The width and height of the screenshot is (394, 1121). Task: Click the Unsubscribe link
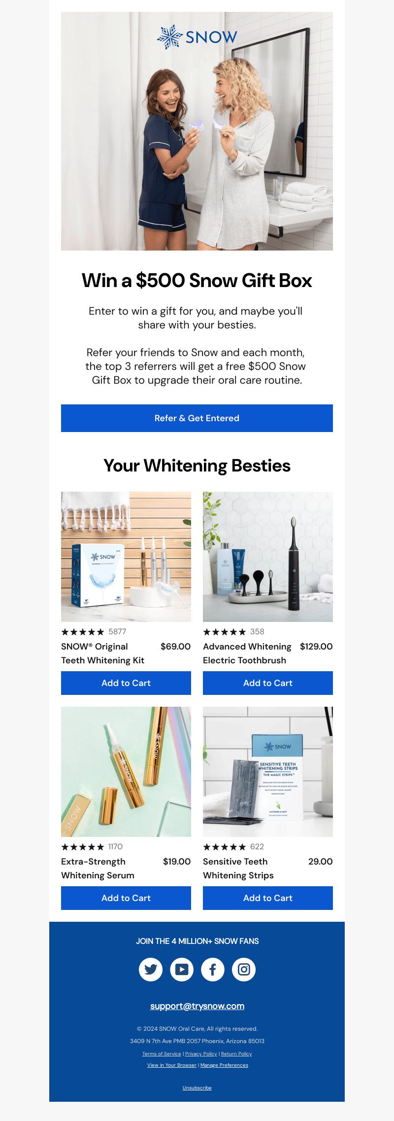coord(197,1088)
